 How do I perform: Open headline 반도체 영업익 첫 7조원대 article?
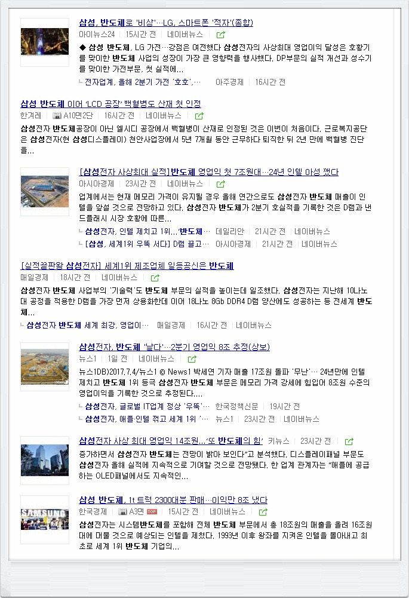point(208,172)
